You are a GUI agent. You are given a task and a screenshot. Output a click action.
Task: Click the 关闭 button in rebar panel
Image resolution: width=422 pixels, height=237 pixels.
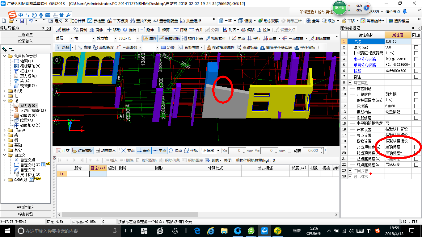click(x=228, y=160)
